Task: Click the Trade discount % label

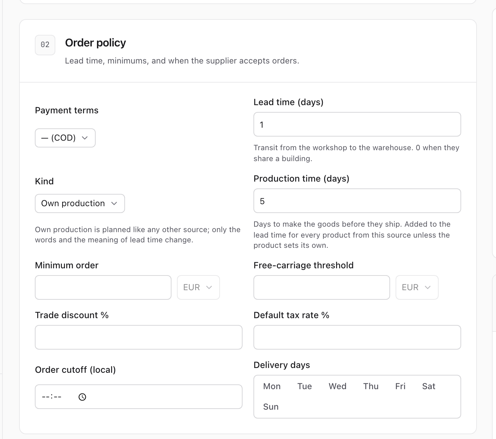Action: [x=72, y=315]
